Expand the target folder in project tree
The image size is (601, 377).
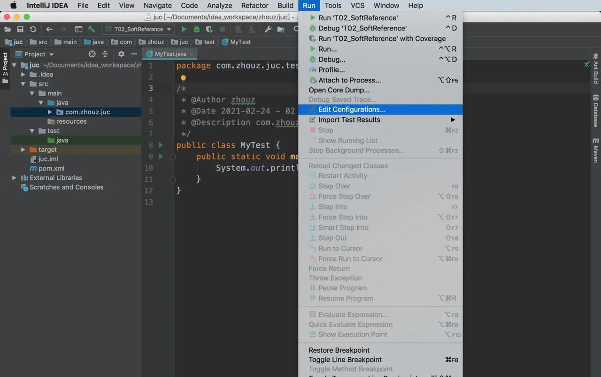[x=23, y=150]
